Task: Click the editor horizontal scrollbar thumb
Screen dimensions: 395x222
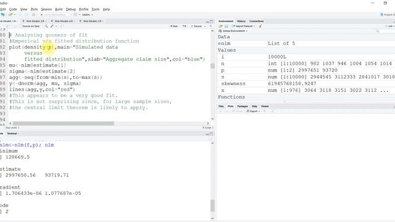Action: click(64, 123)
